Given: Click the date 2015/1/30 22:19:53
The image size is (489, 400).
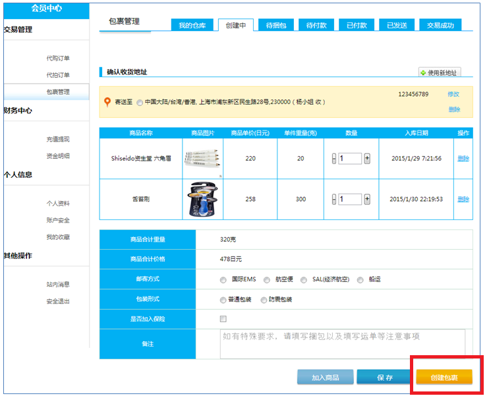Looking at the screenshot, I should [x=417, y=199].
